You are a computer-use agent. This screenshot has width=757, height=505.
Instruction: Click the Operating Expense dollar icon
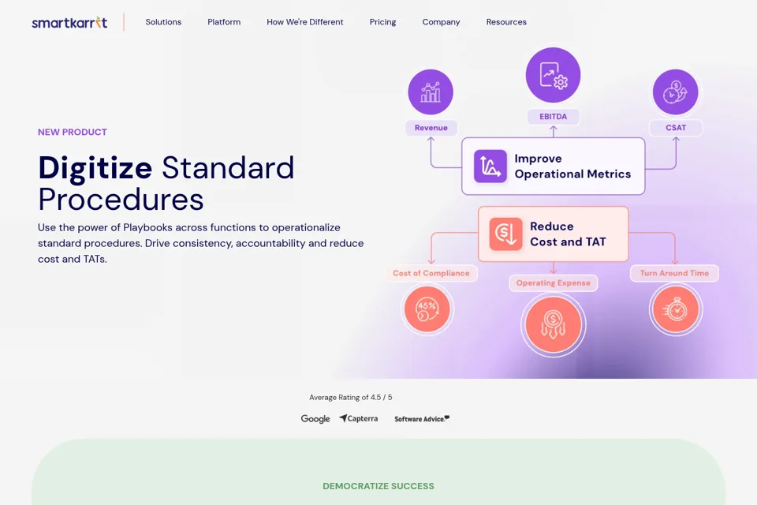(x=554, y=325)
